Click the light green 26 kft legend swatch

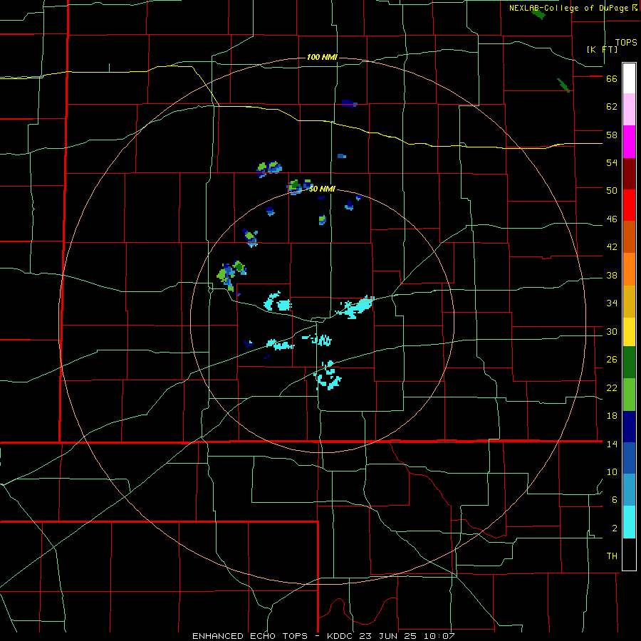pyautogui.click(x=629, y=395)
